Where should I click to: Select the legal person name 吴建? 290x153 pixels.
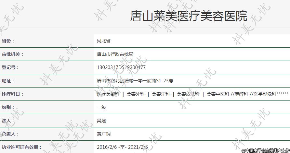click(101, 121)
